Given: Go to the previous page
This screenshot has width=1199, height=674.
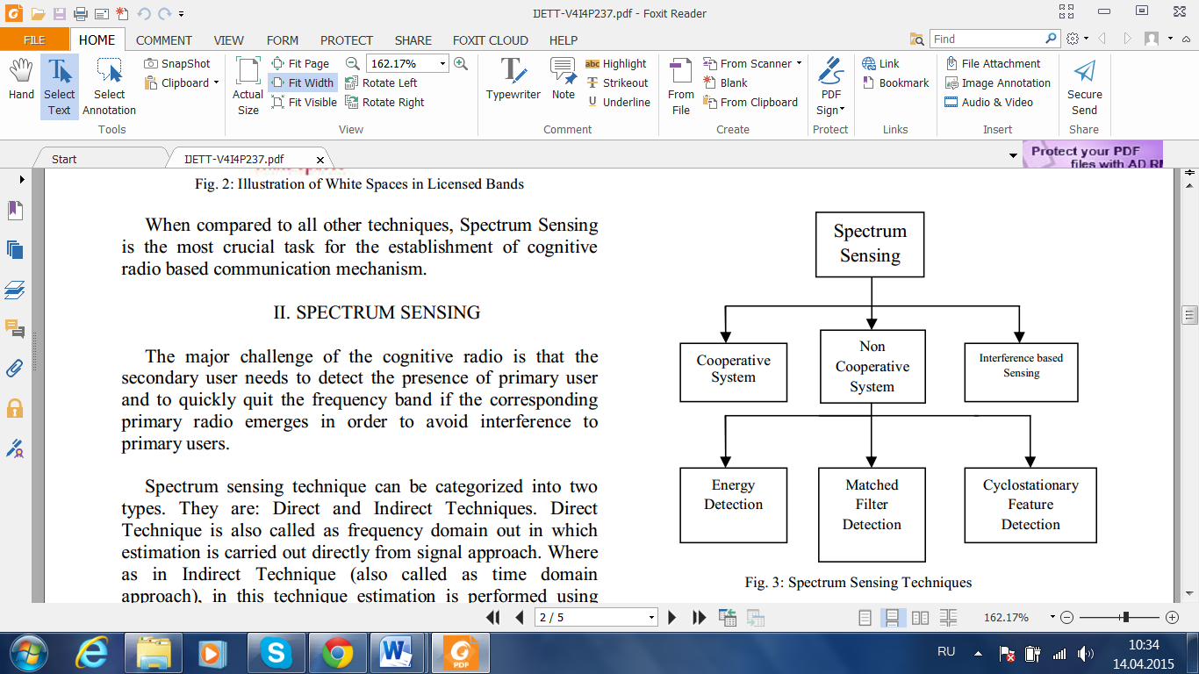Looking at the screenshot, I should pos(520,618).
